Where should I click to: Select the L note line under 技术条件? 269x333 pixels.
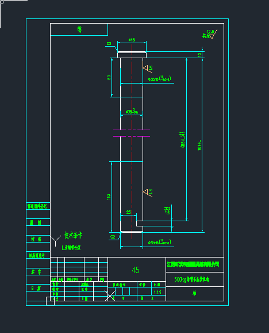(x=71, y=248)
